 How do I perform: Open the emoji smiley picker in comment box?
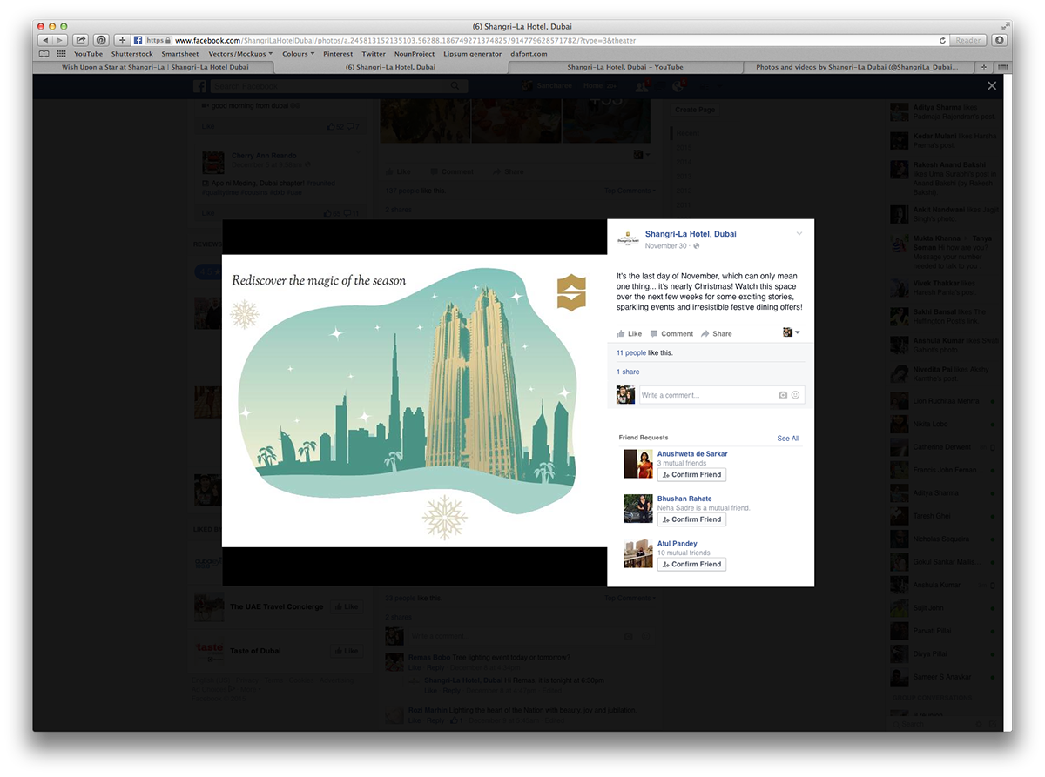coord(795,395)
